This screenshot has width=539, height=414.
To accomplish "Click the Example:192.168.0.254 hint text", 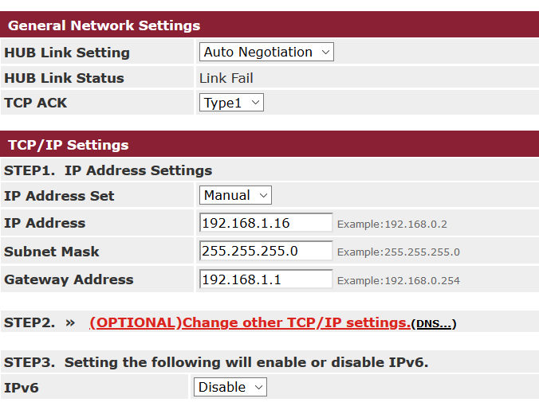I will (399, 280).
